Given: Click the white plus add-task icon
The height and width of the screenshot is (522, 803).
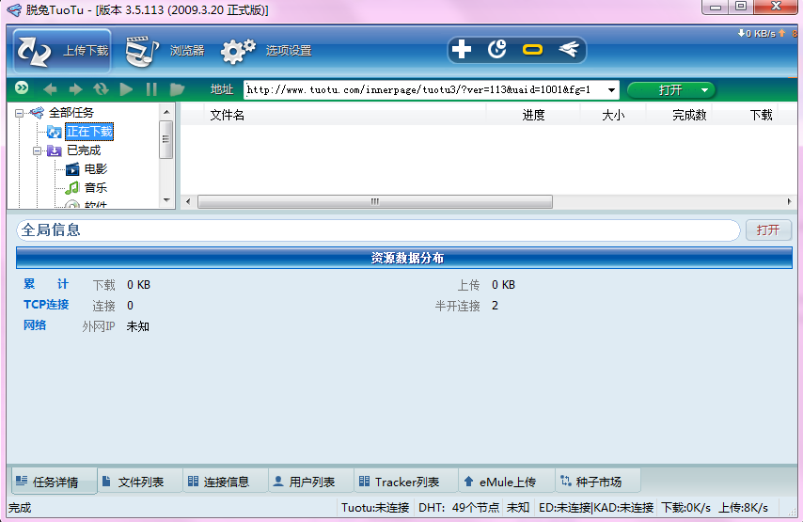Looking at the screenshot, I should click(x=462, y=50).
